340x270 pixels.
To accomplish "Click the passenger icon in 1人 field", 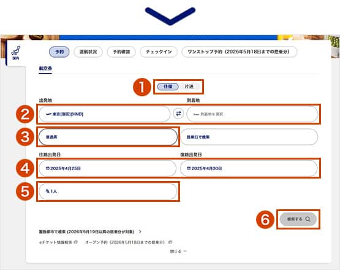I will coord(48,191).
